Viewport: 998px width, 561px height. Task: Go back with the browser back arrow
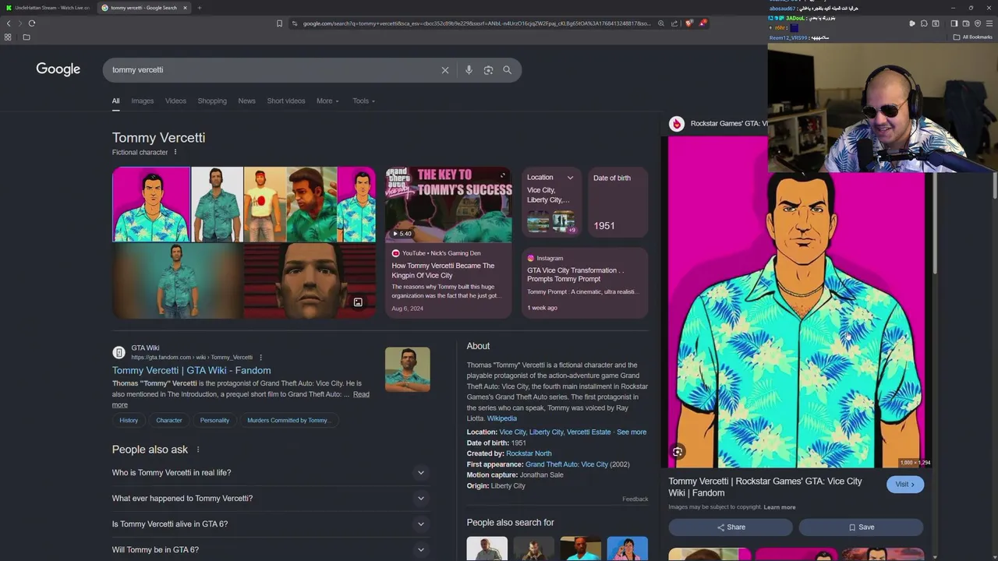click(x=9, y=23)
